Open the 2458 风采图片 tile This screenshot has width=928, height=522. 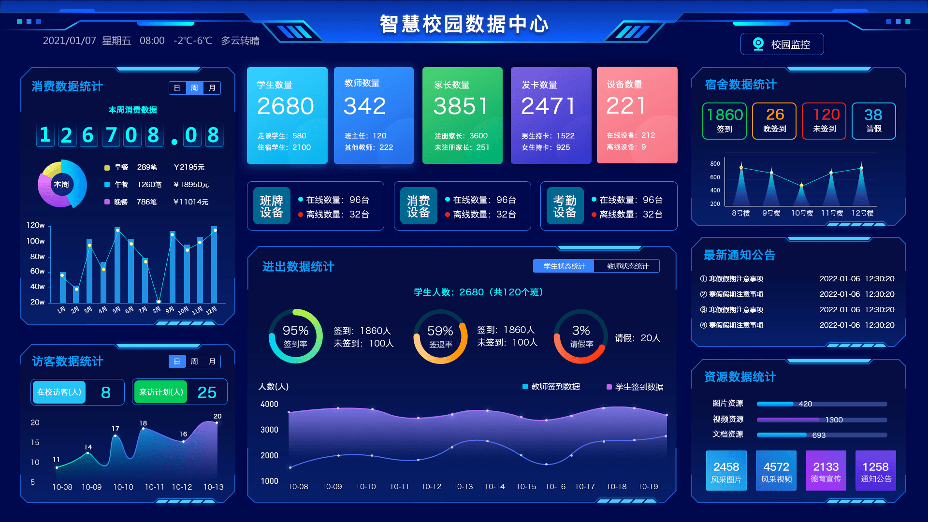click(726, 471)
